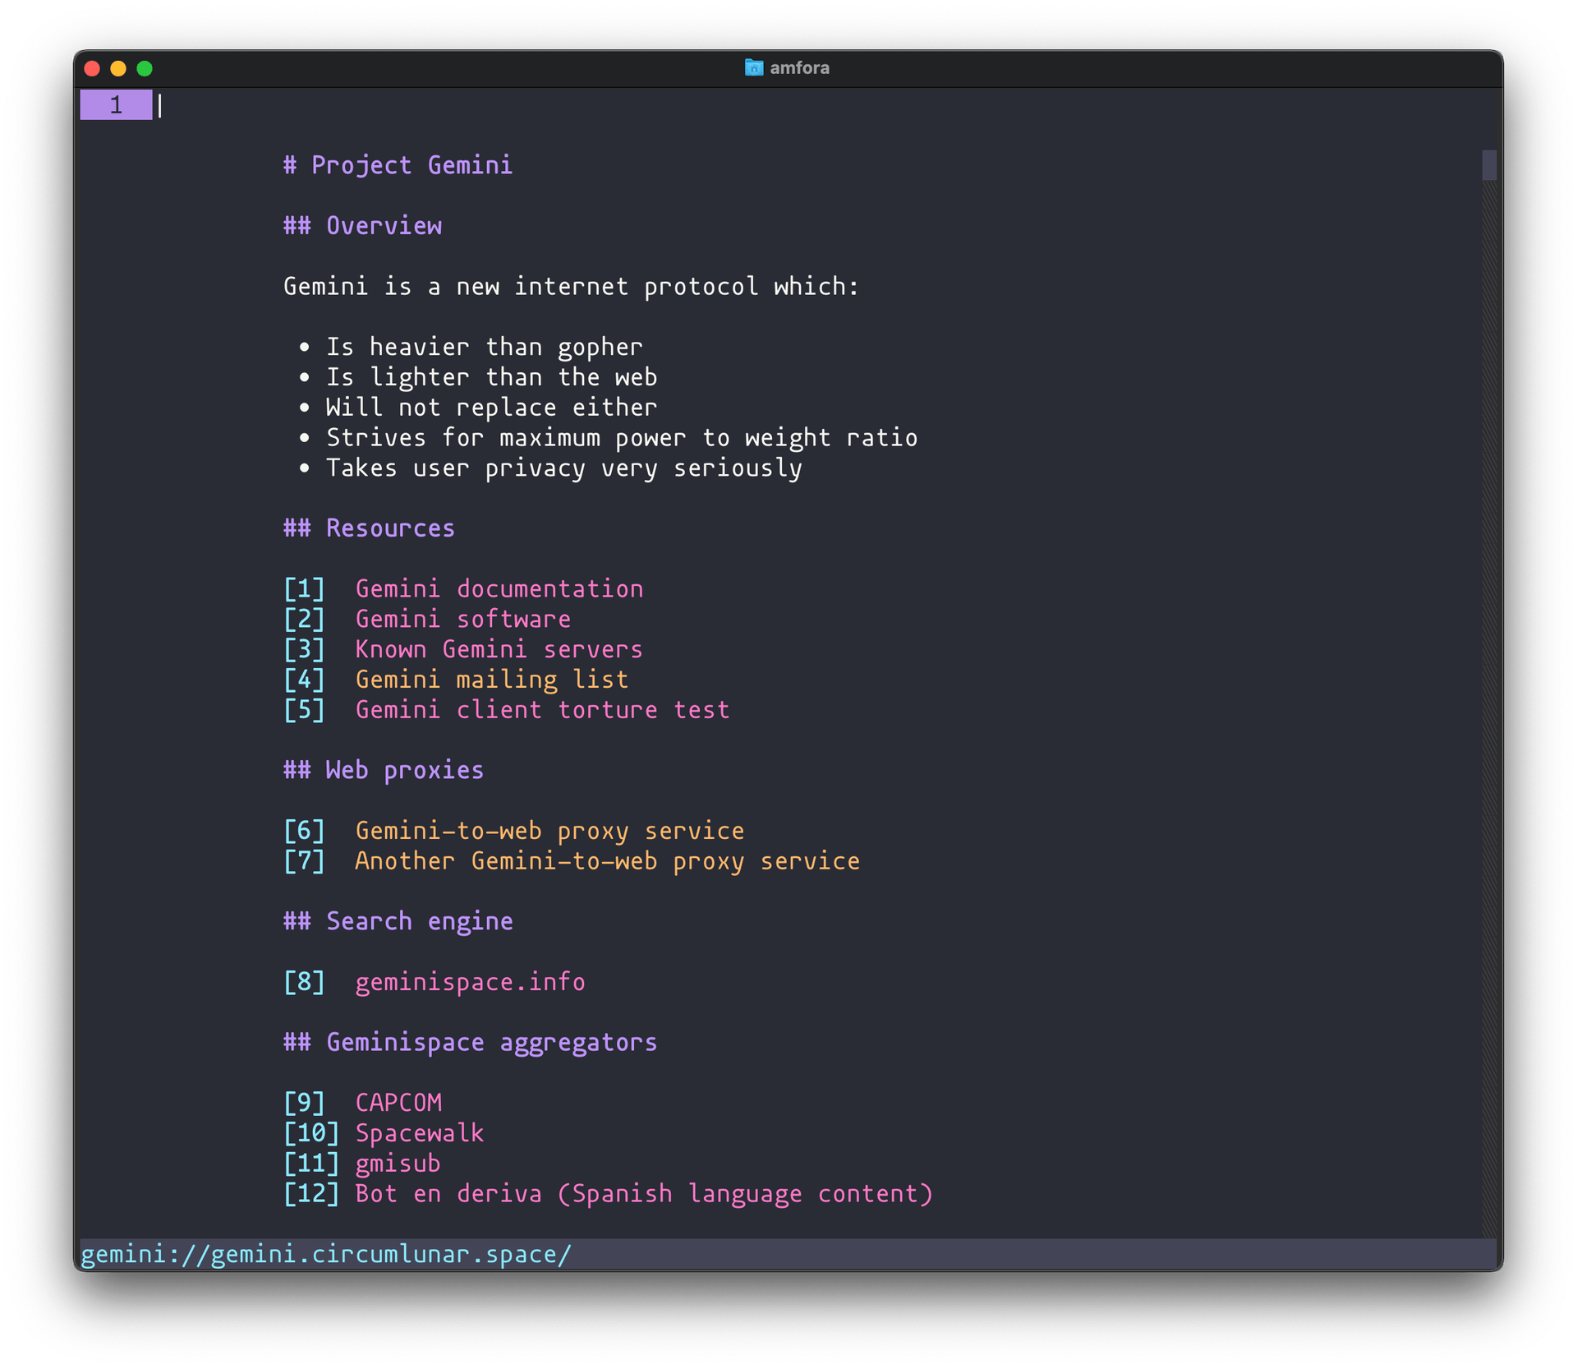Visit the geminispace.info search engine
Screen dimensions: 1577x1369
[469, 982]
